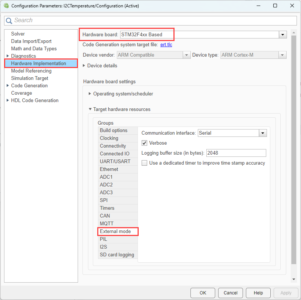This screenshot has height=300, width=301.
Task: Click the search magnifier icon
Action: tap(9, 21)
